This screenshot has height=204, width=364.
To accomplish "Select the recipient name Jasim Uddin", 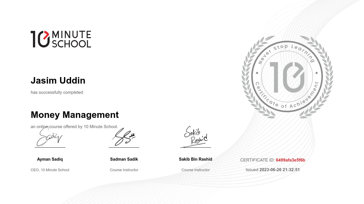I will pyautogui.click(x=58, y=80).
